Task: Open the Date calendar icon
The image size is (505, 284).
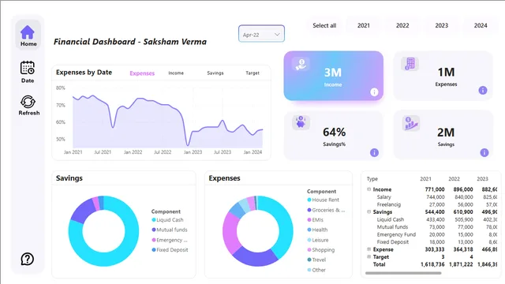Action: [x=28, y=68]
